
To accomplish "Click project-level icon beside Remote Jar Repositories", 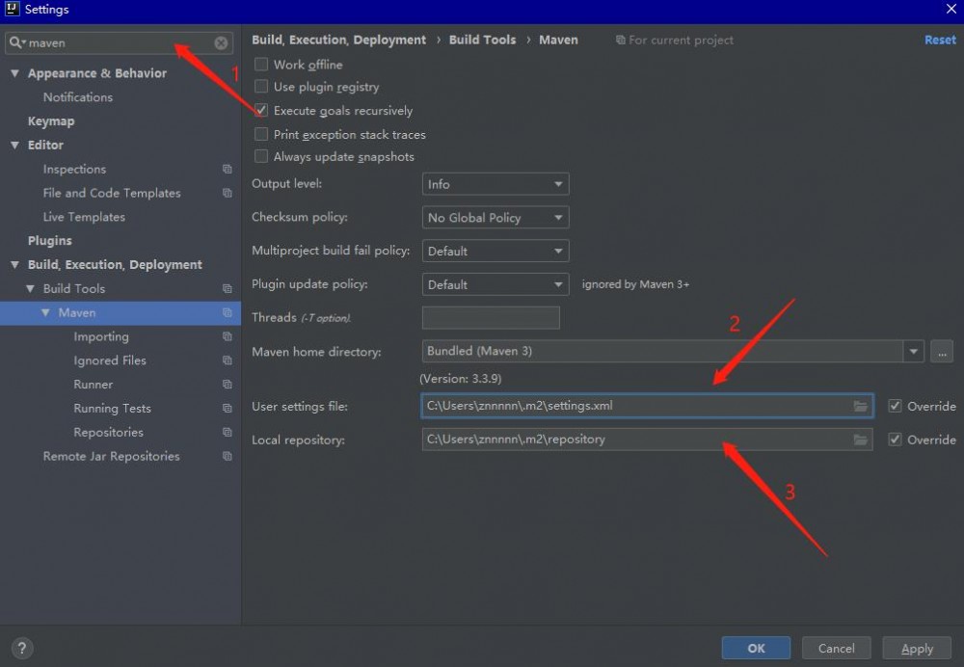I will point(227,457).
